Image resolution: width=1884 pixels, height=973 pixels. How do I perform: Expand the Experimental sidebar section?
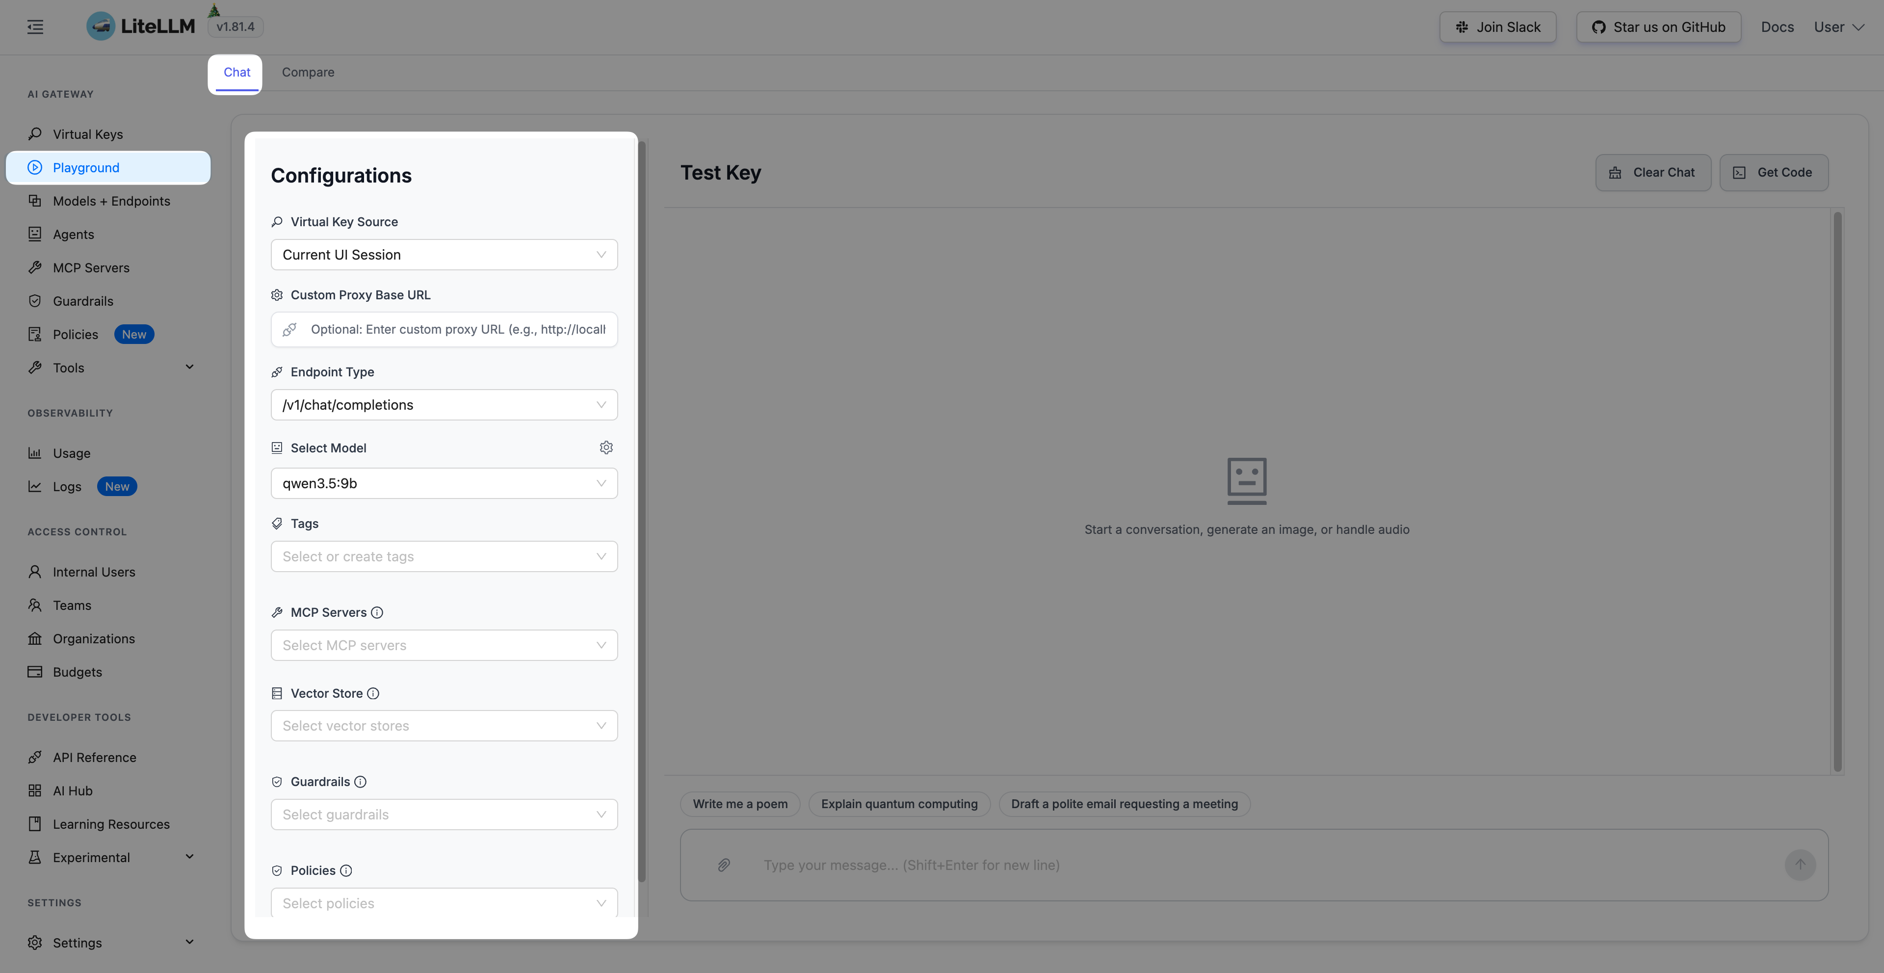(189, 857)
